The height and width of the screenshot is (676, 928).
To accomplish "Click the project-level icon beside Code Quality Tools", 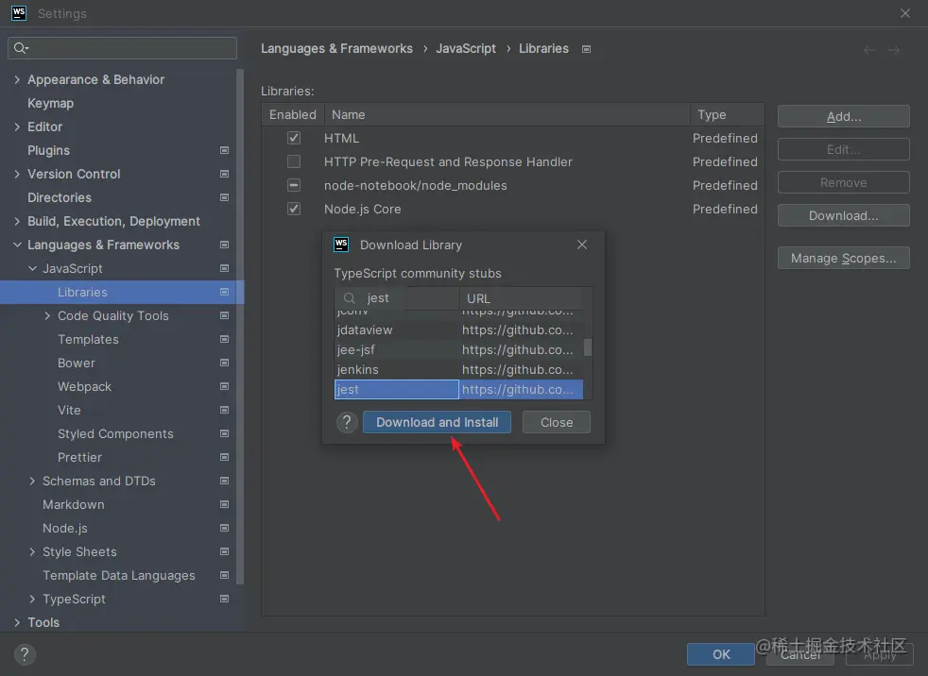I will click(224, 316).
